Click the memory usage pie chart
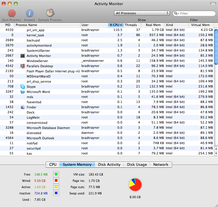The image size is (218, 207). click(135, 185)
